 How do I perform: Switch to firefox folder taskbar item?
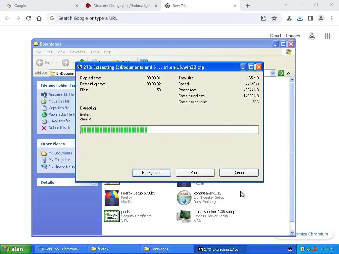pos(114,249)
